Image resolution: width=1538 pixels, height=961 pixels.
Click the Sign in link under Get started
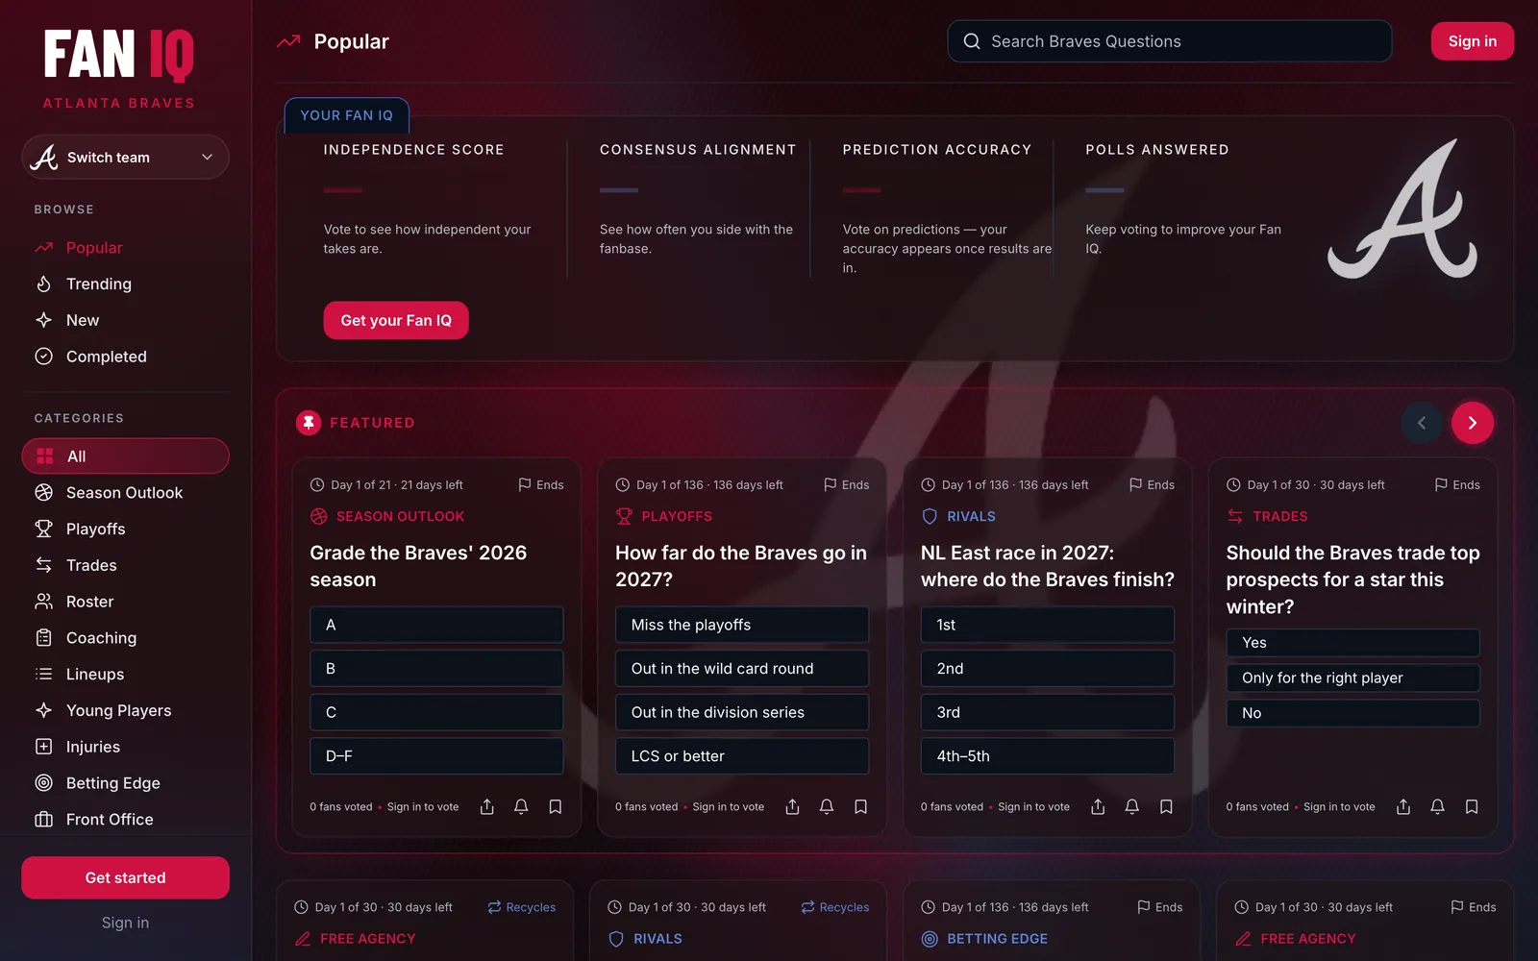click(125, 923)
